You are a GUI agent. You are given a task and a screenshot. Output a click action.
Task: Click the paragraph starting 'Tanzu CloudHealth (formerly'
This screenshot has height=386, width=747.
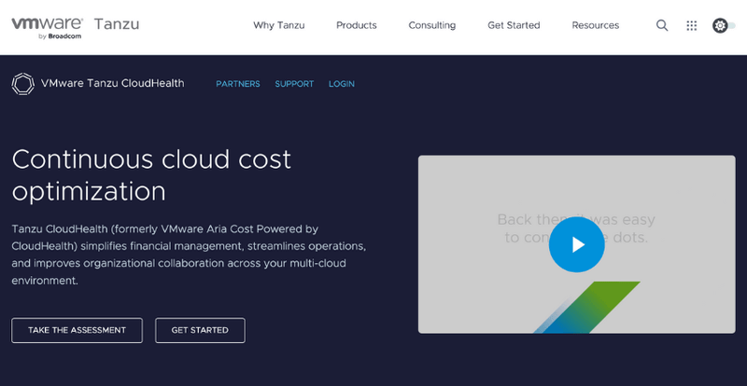[190, 255]
